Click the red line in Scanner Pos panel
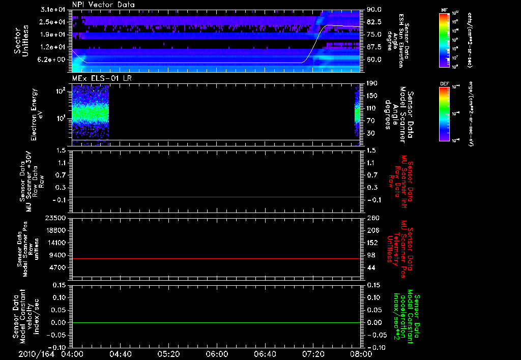This screenshot has height=360, width=521. point(216,258)
